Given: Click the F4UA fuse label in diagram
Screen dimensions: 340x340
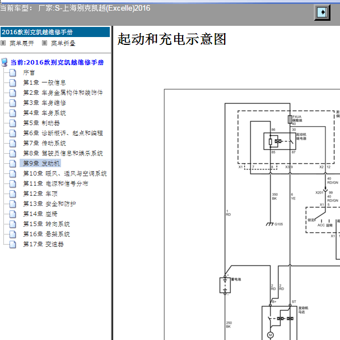Looking at the screenshot, I should [x=297, y=117].
